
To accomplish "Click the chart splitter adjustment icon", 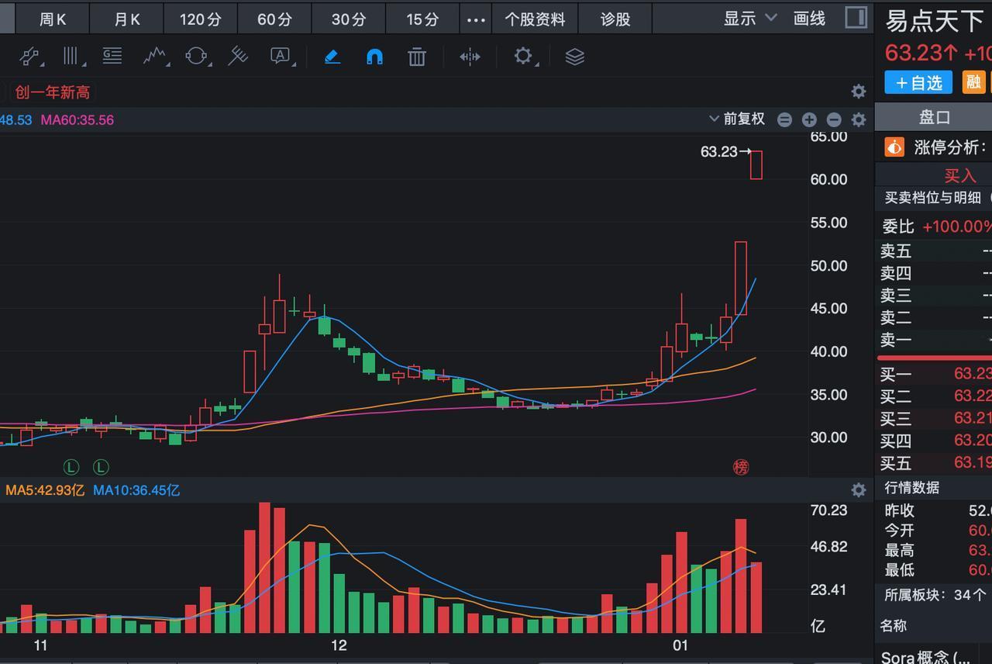I will pos(469,56).
